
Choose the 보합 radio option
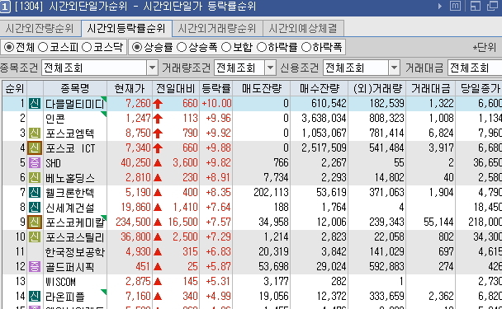pos(226,47)
